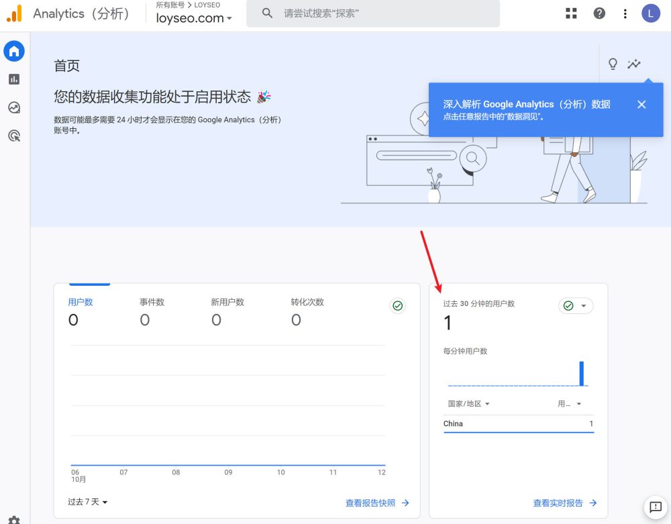Open the feedback icon at the bottom right

pos(655,507)
